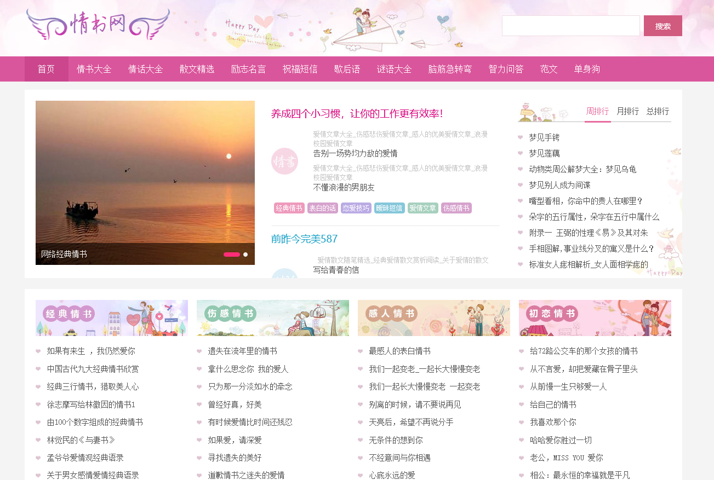Open headline 养成四个小习惯 article
The width and height of the screenshot is (714, 480).
click(x=357, y=114)
